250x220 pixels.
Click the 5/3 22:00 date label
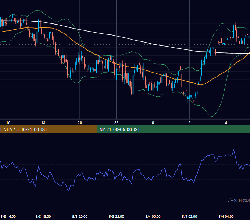[117, 216]
